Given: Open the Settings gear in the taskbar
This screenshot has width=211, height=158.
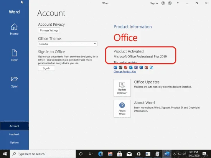Looking at the screenshot, I should 138,154.
